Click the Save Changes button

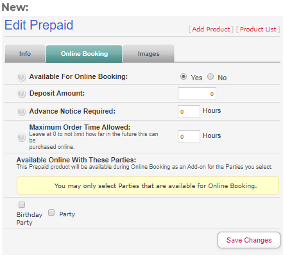(x=249, y=240)
